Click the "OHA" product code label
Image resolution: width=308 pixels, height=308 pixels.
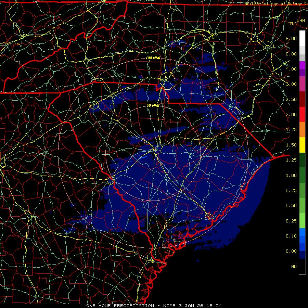[x=301, y=20]
